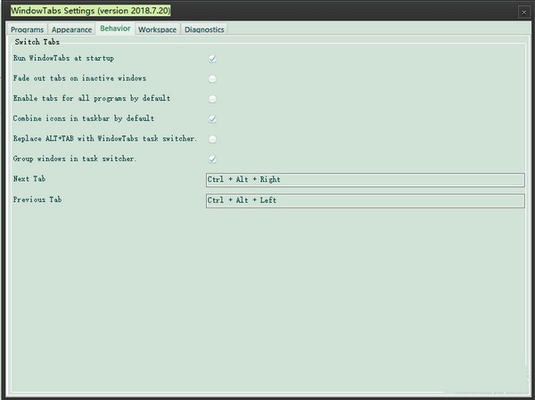Screen dimensions: 535x400
Task: Enable tabs for all programs by default checkbox
Action: pos(212,99)
